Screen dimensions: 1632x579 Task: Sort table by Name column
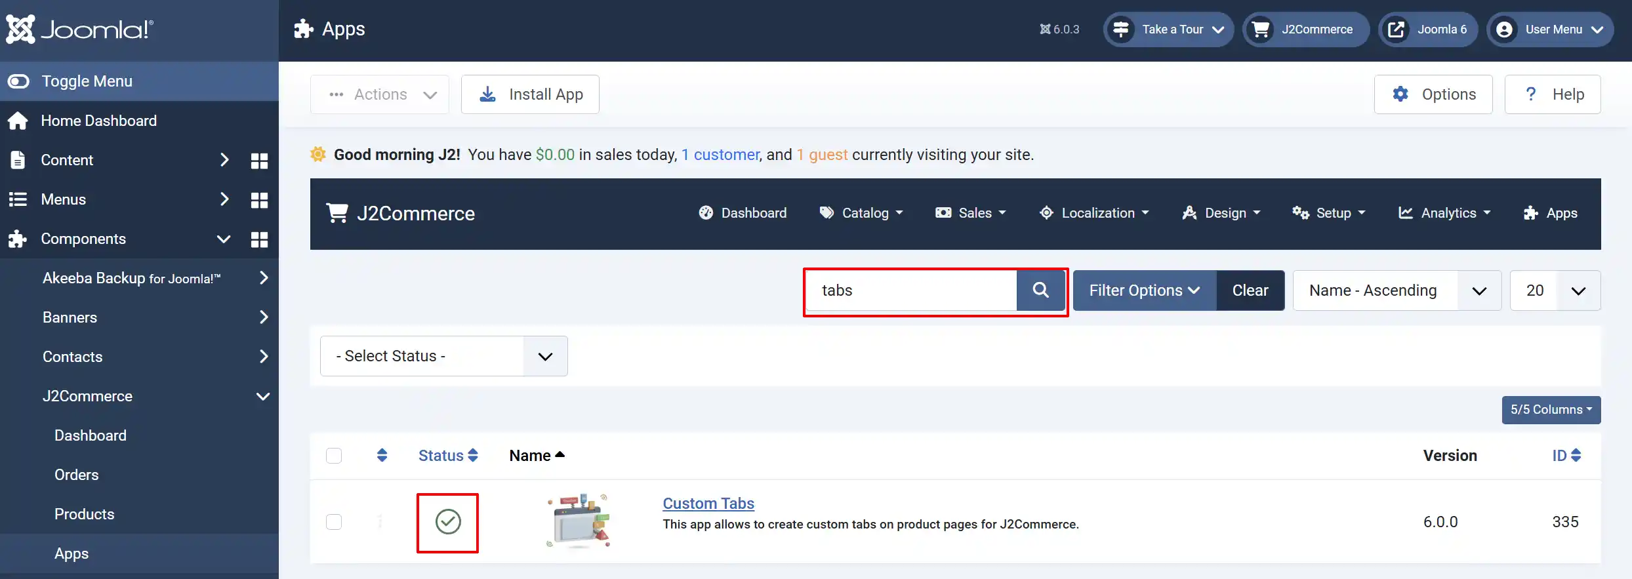(x=537, y=456)
